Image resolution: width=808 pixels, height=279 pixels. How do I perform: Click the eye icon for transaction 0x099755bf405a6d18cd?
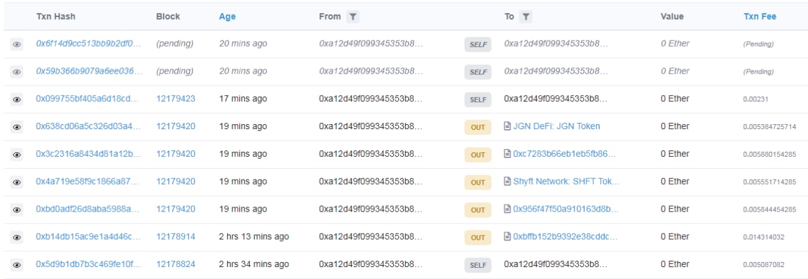17,100
